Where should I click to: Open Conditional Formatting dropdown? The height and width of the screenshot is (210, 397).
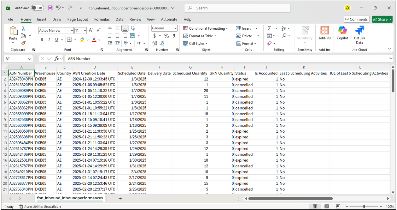(206, 28)
